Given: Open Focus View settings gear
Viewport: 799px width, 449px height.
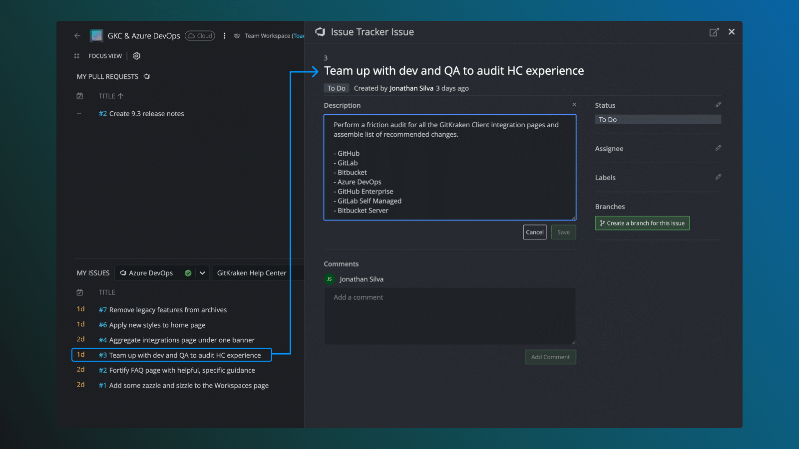Looking at the screenshot, I should (x=137, y=56).
